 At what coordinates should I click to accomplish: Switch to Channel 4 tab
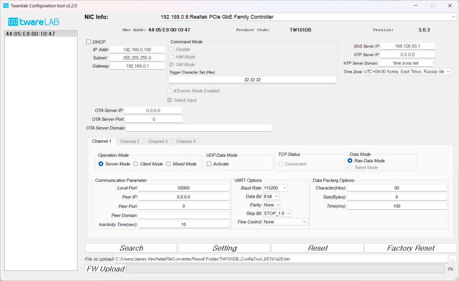[186, 141]
